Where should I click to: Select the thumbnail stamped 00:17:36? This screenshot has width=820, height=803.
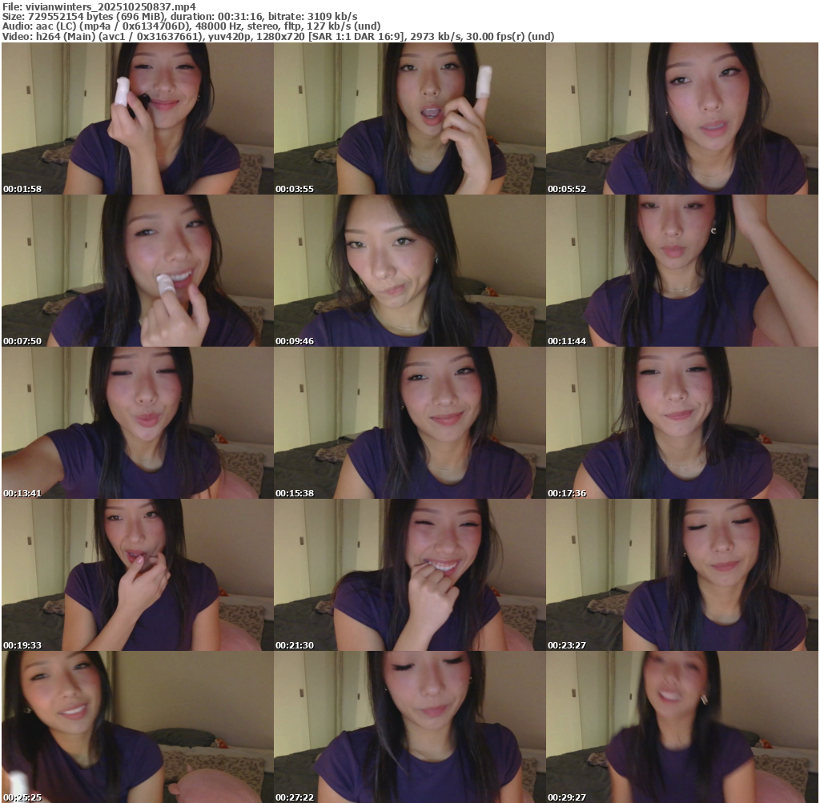682,423
